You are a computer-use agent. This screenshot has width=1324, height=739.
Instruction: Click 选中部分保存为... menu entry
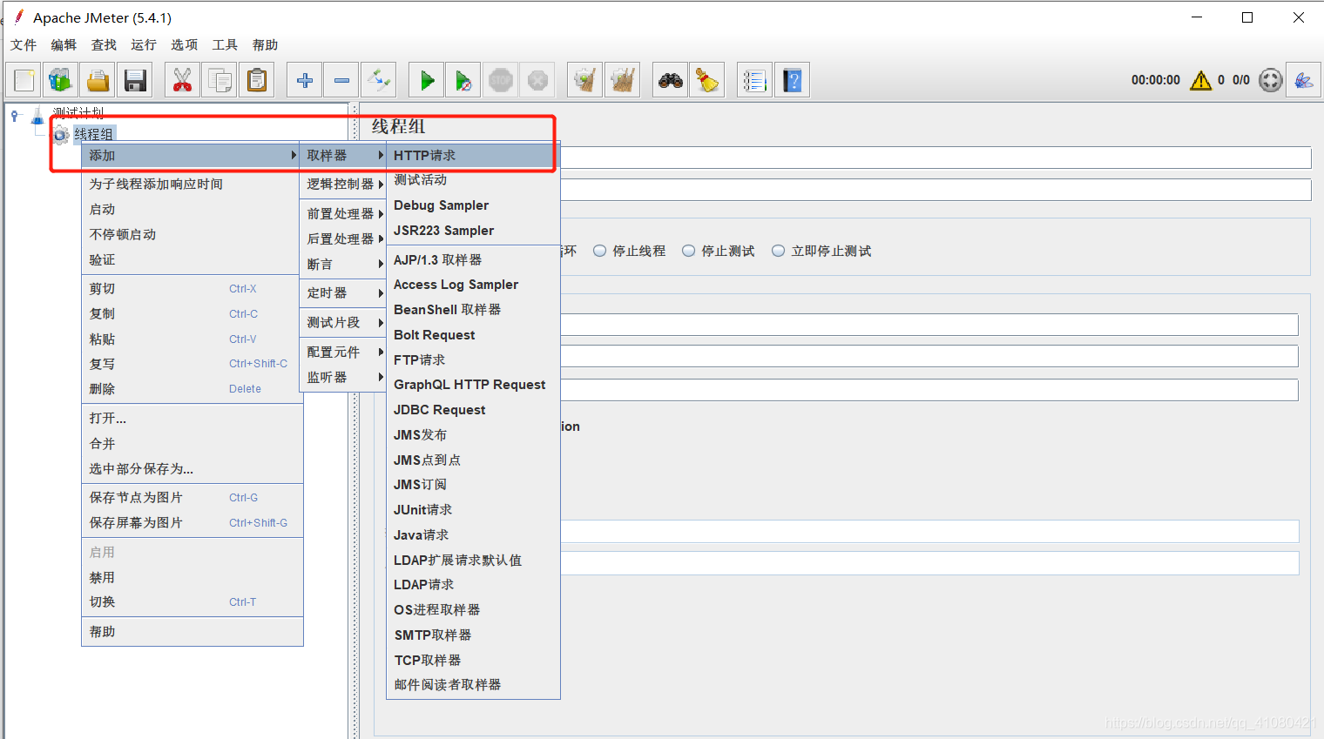[192, 468]
